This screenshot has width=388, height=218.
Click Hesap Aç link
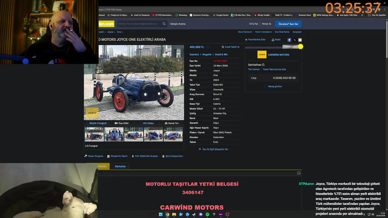[x=266, y=24]
